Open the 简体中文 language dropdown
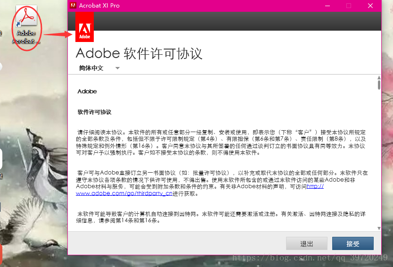Image resolution: width=393 pixels, height=267 pixels. (x=99, y=68)
